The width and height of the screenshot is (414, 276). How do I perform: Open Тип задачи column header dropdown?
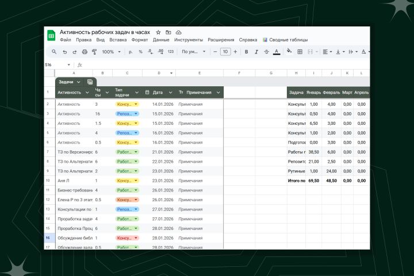137,93
